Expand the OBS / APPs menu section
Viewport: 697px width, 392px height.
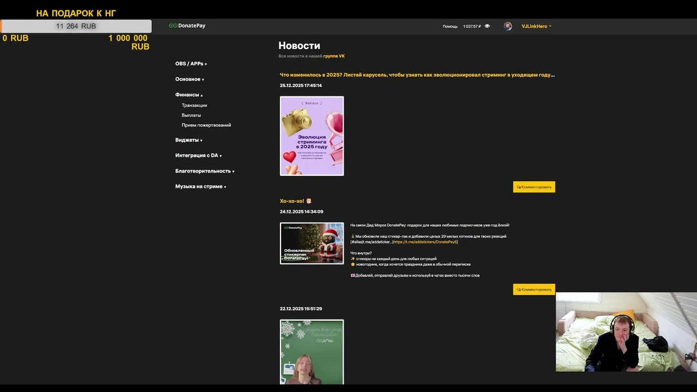tap(191, 64)
